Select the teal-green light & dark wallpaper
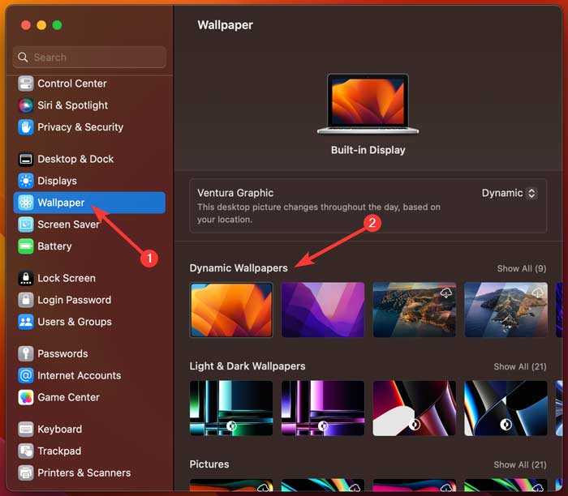This screenshot has height=496, width=568. coord(231,408)
